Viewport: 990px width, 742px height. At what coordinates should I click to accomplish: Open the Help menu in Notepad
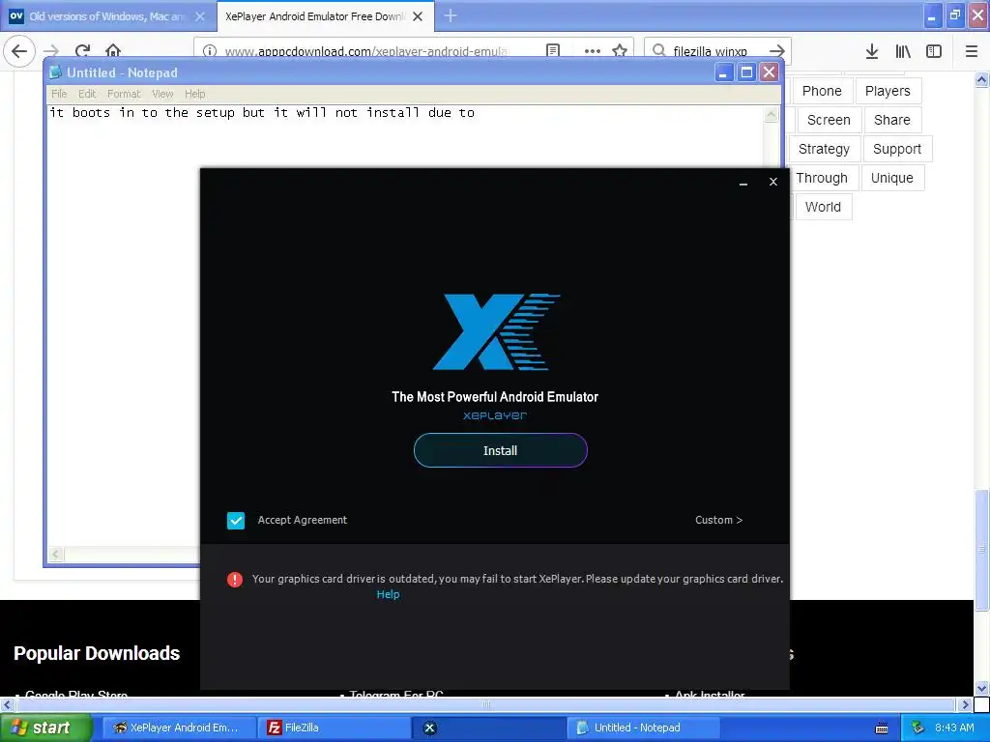pyautogui.click(x=195, y=94)
